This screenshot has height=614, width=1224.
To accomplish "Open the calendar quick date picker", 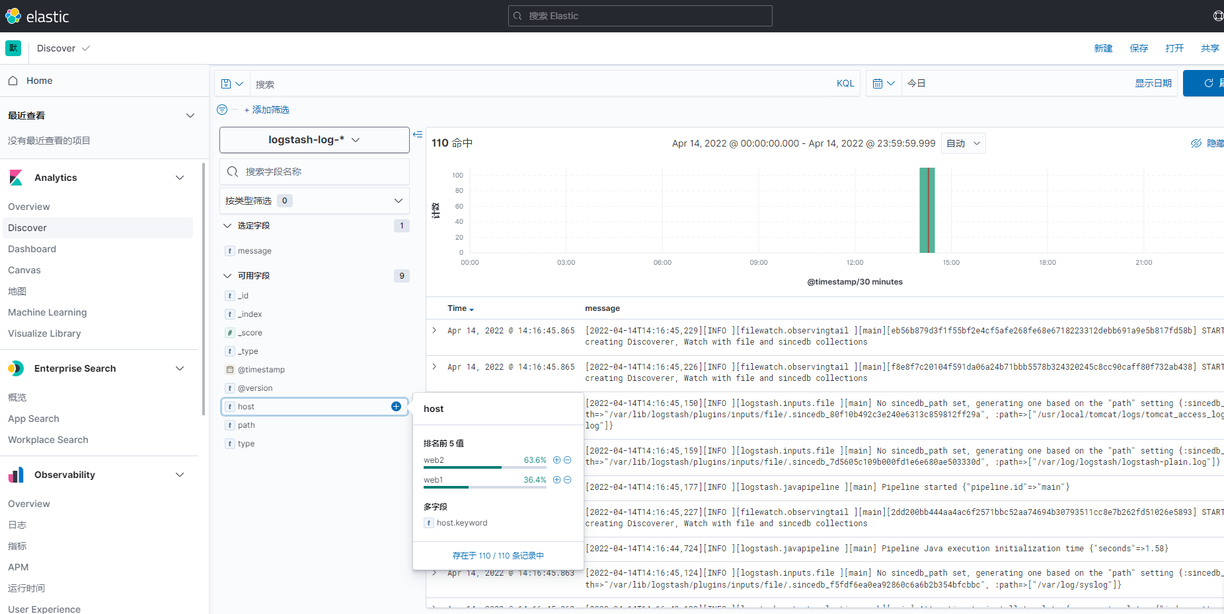I will click(884, 83).
